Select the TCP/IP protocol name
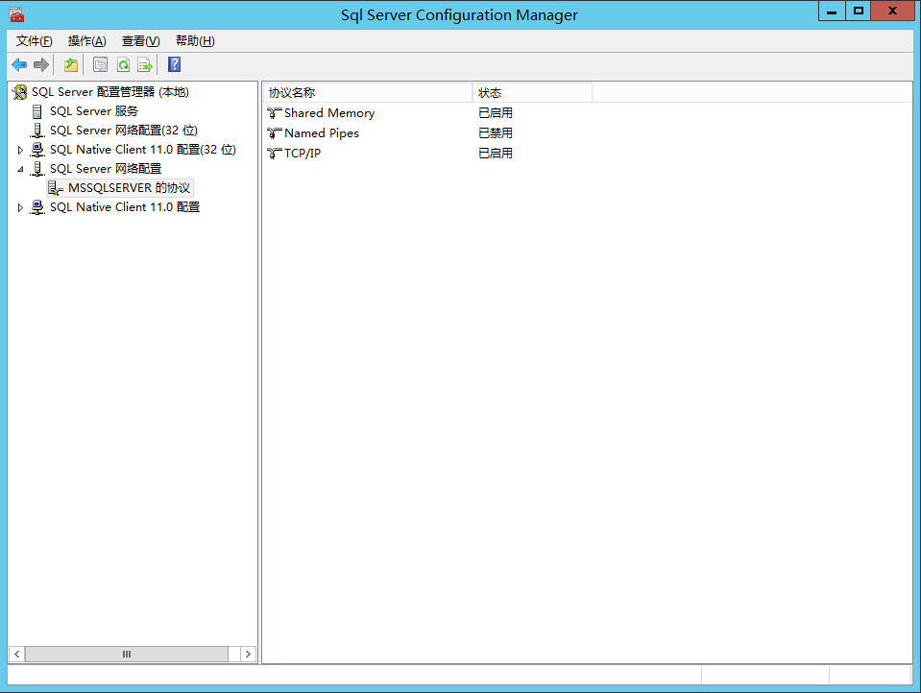This screenshot has height=693, width=921. coord(303,154)
